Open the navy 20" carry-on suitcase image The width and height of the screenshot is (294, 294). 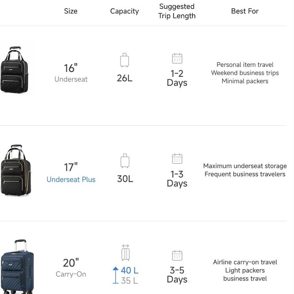tap(17, 266)
